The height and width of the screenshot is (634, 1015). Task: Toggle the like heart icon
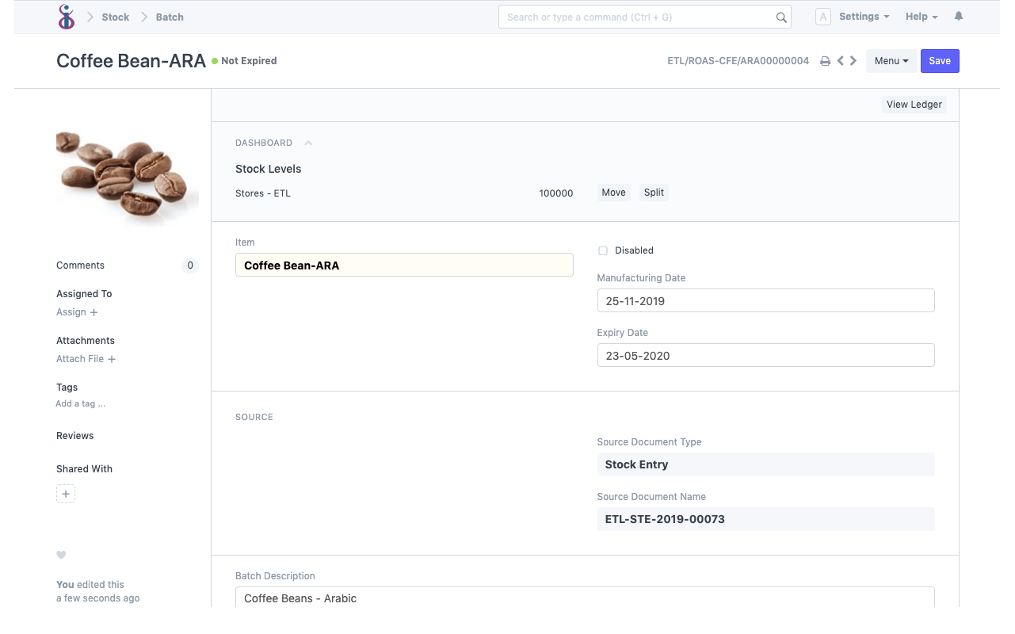(61, 555)
